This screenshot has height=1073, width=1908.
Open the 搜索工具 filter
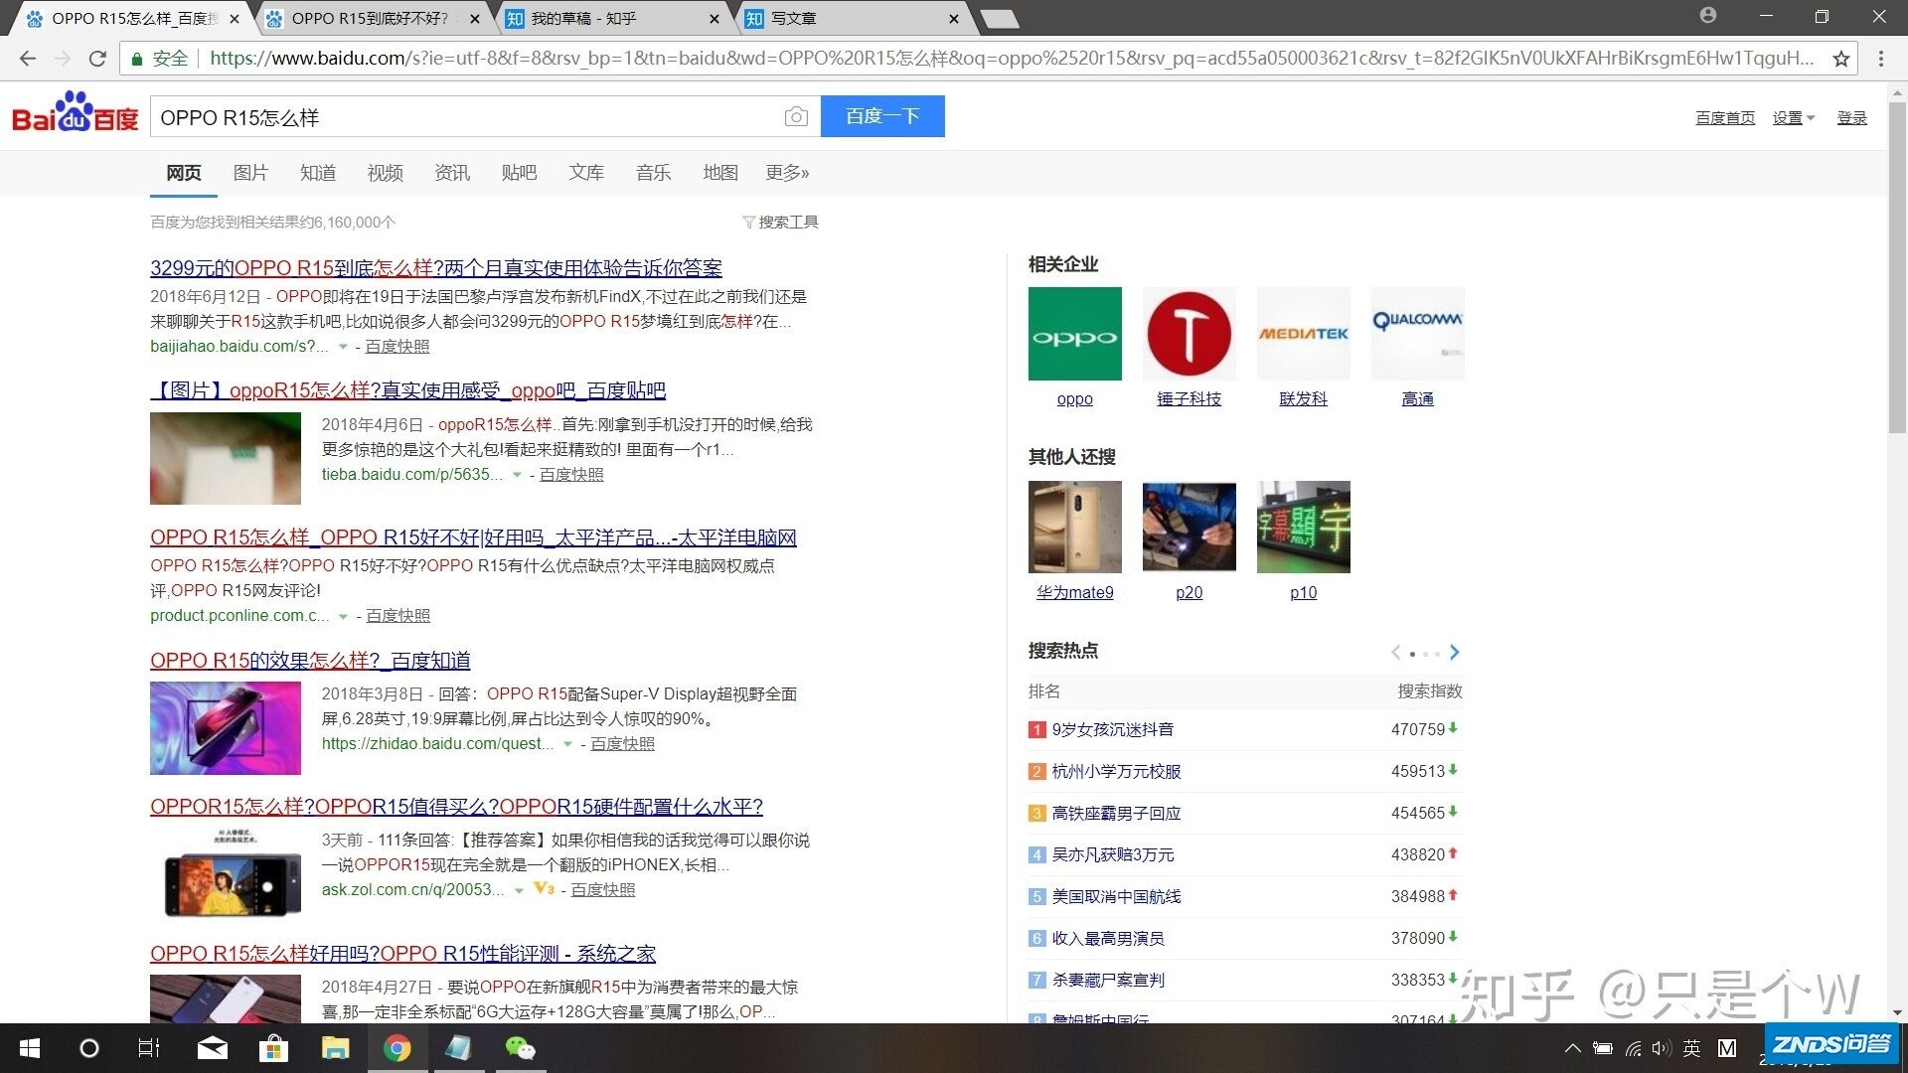pos(780,222)
